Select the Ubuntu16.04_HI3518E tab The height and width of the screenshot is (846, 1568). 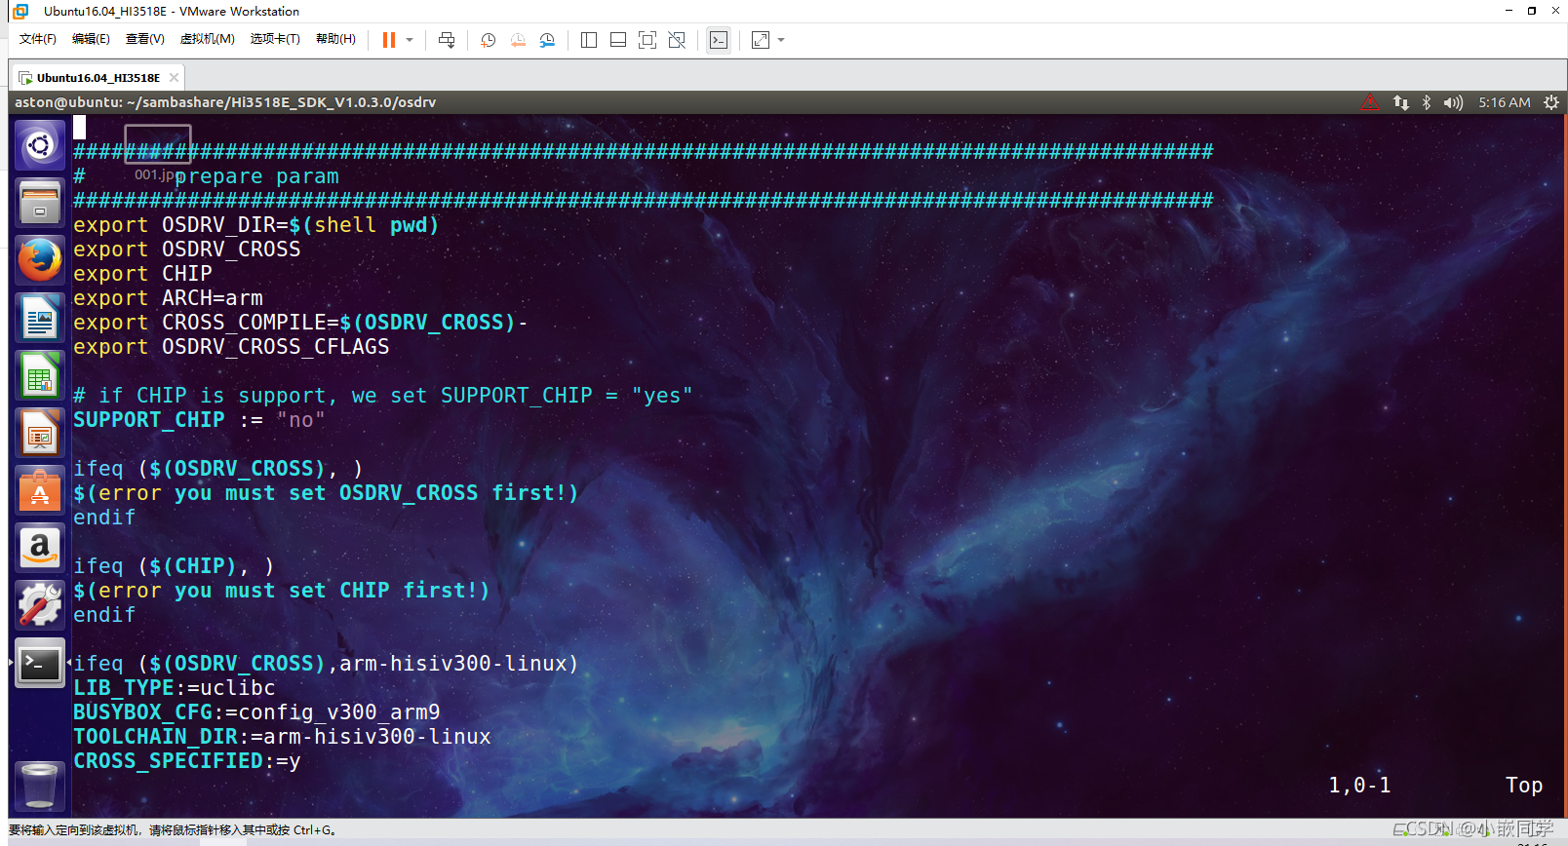[98, 78]
